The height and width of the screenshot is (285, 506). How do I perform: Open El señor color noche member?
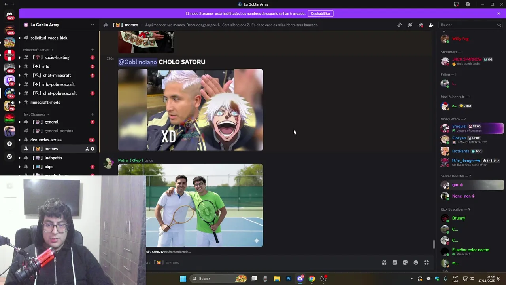coord(472,251)
